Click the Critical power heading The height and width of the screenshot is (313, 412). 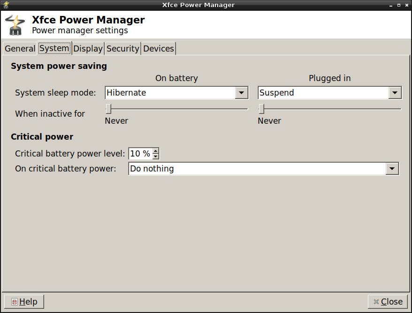42,137
